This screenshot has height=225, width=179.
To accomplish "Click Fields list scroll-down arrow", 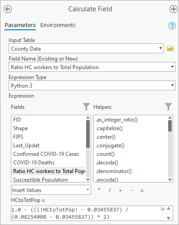I will 88,180.
